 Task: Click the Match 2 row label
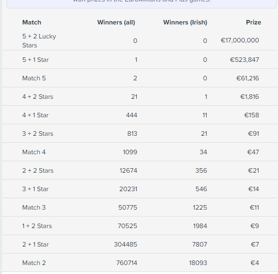click(x=34, y=263)
